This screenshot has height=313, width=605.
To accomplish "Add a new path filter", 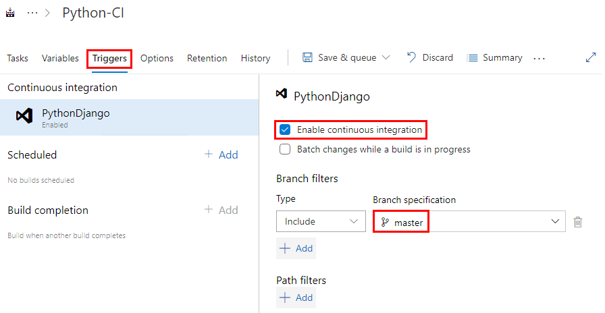I will tap(296, 297).
